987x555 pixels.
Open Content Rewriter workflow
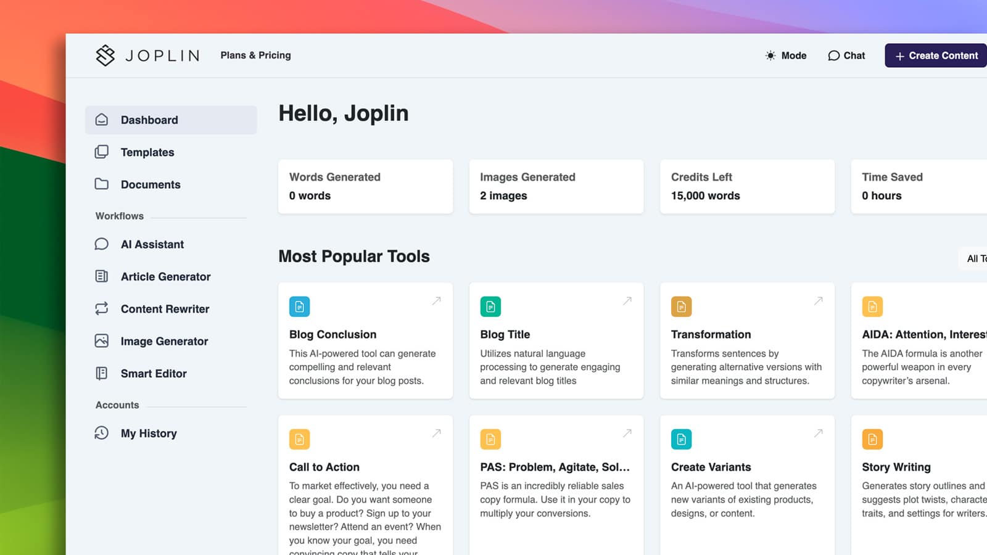pos(171,309)
